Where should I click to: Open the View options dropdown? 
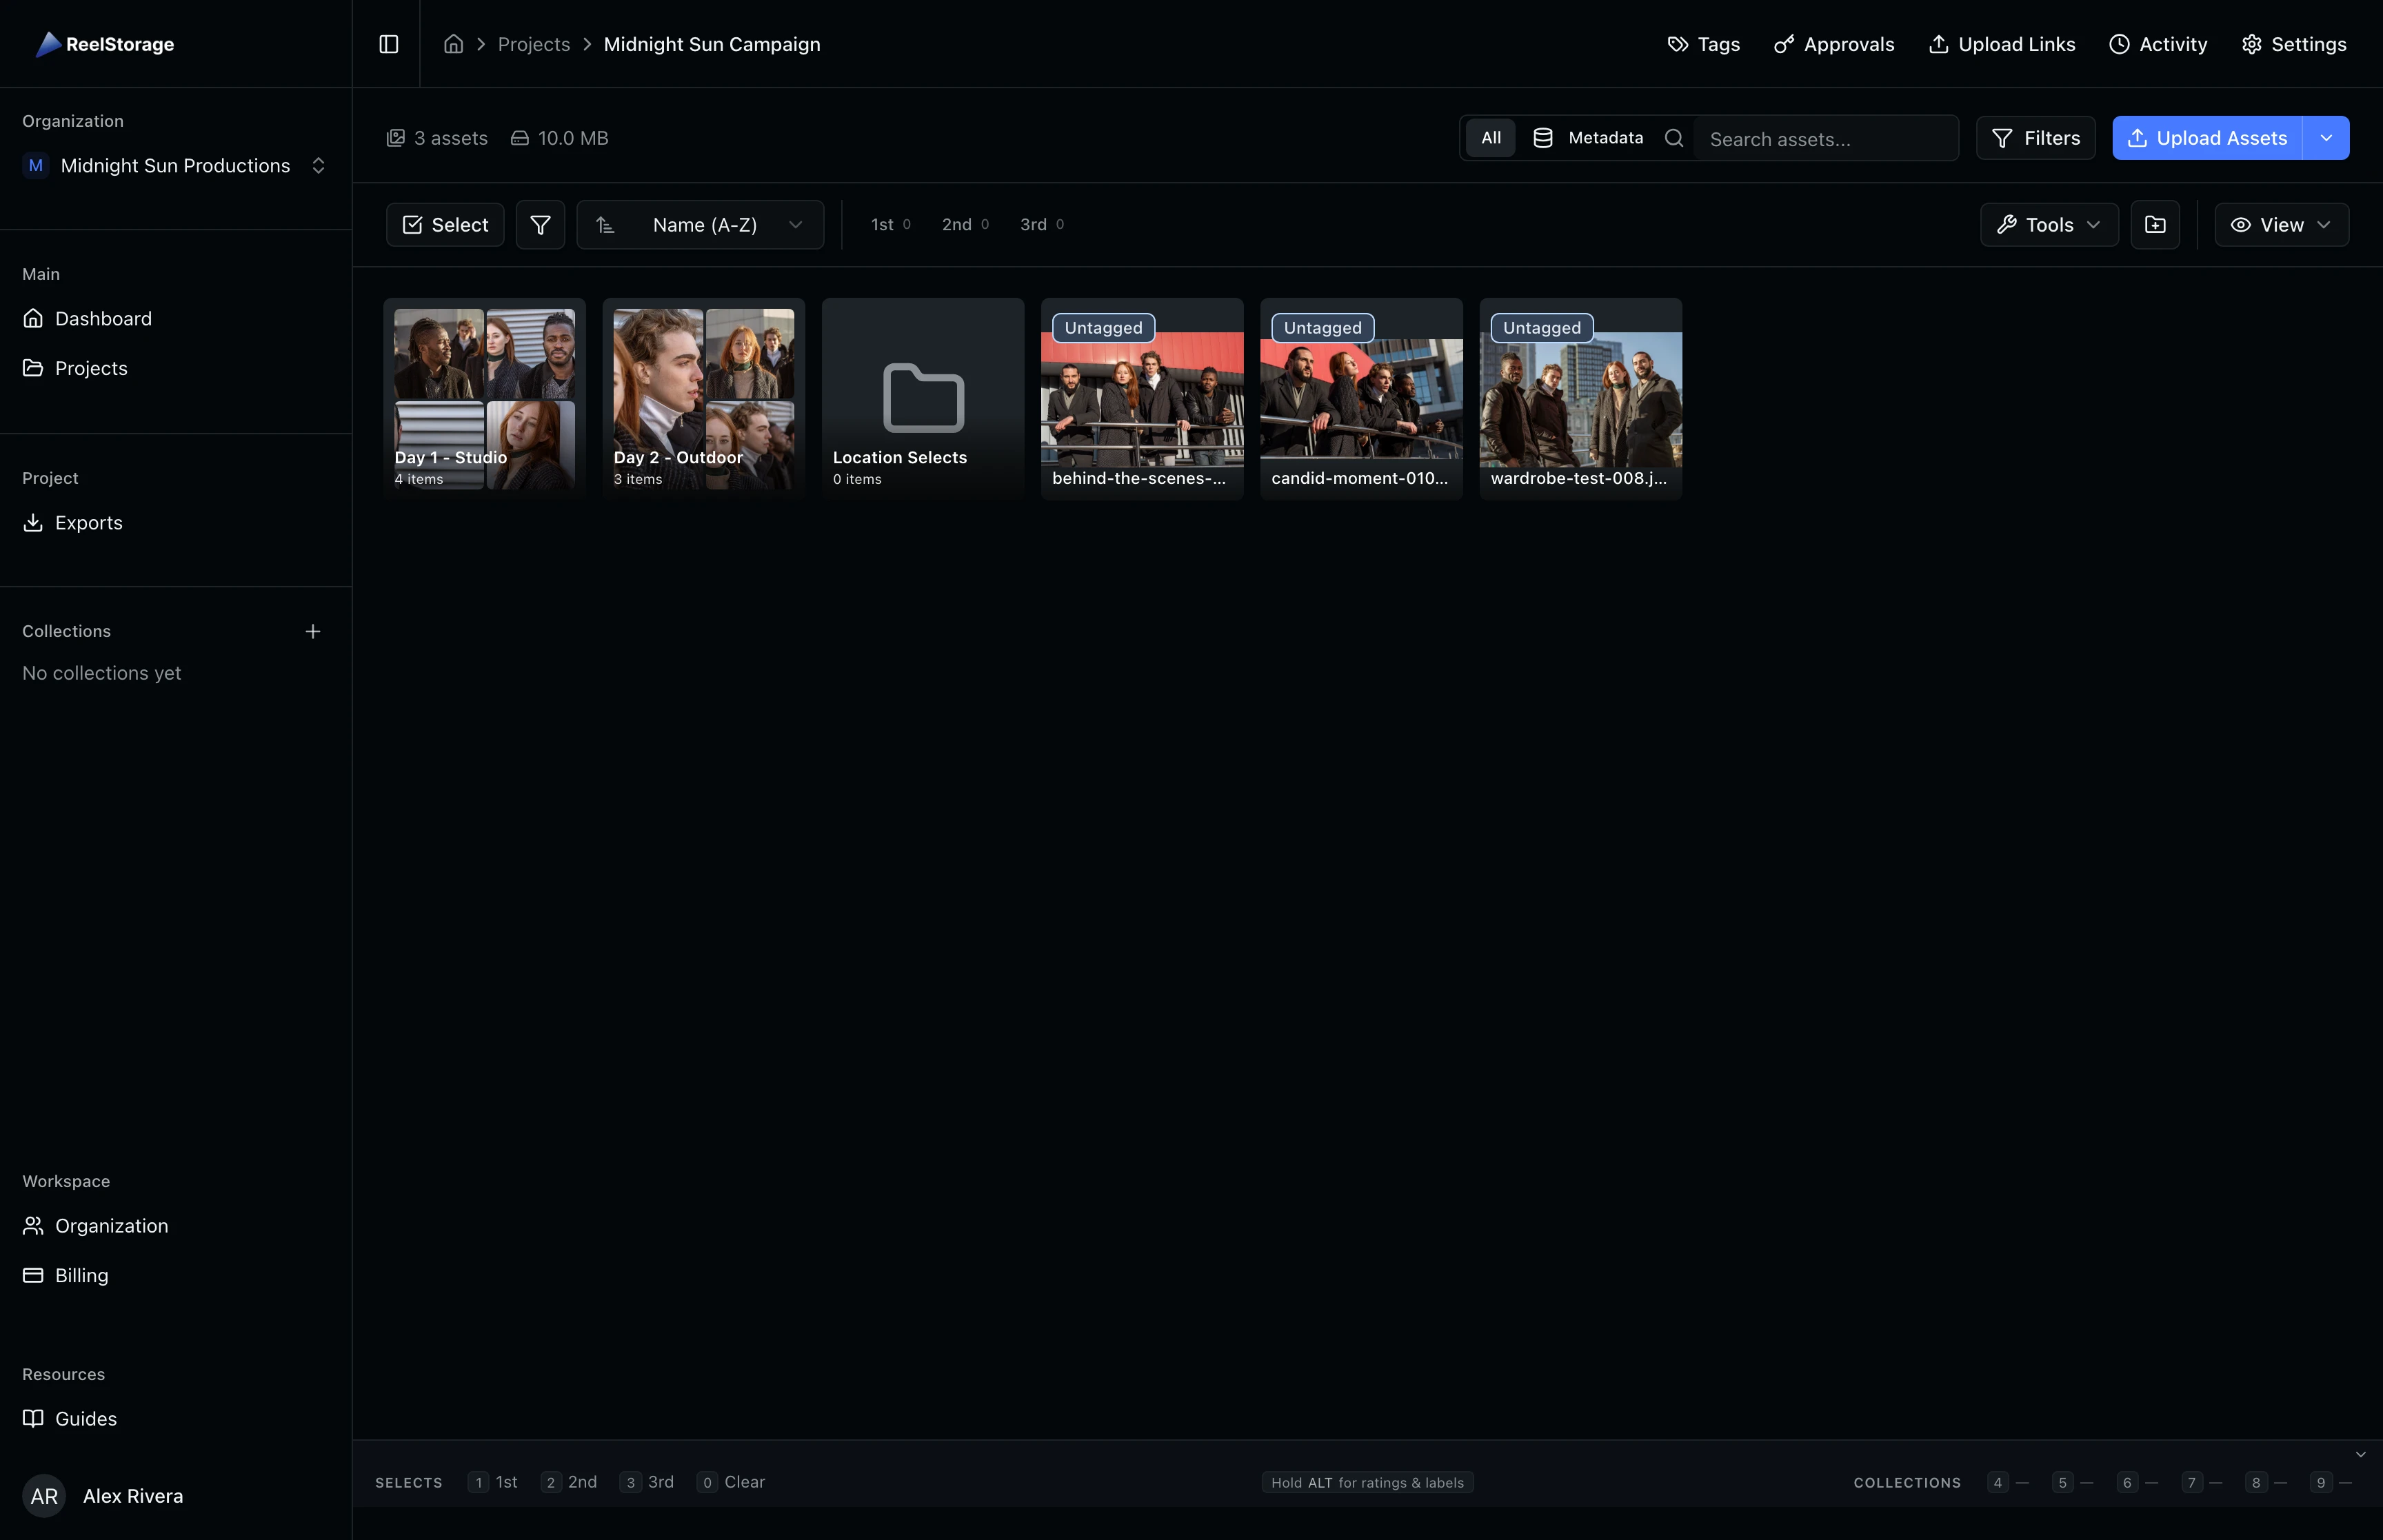pyautogui.click(x=2281, y=224)
